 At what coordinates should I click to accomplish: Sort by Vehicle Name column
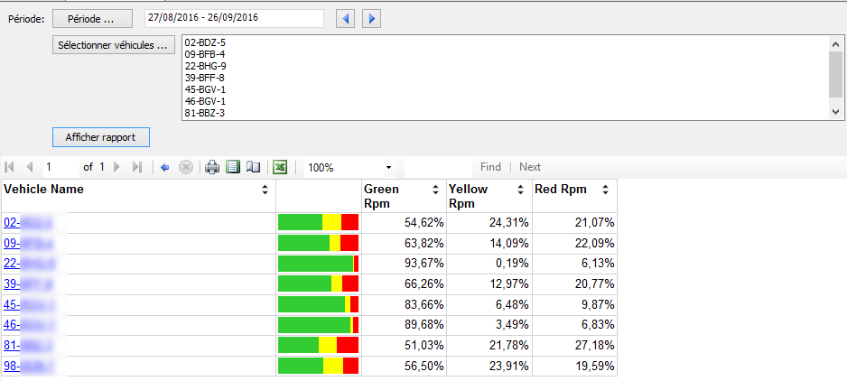pos(265,190)
